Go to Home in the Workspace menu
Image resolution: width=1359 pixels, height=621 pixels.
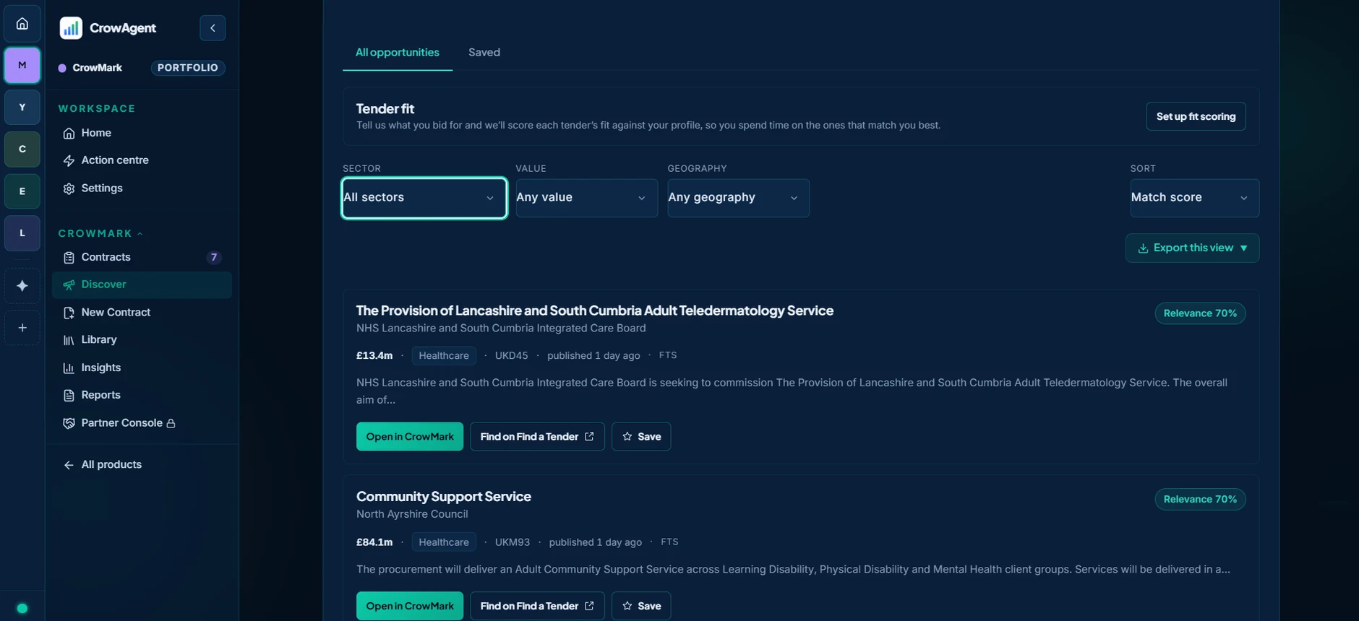[x=142, y=133]
